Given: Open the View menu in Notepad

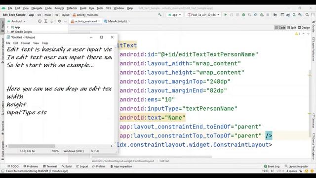Looking at the screenshot, I should tap(36, 43).
